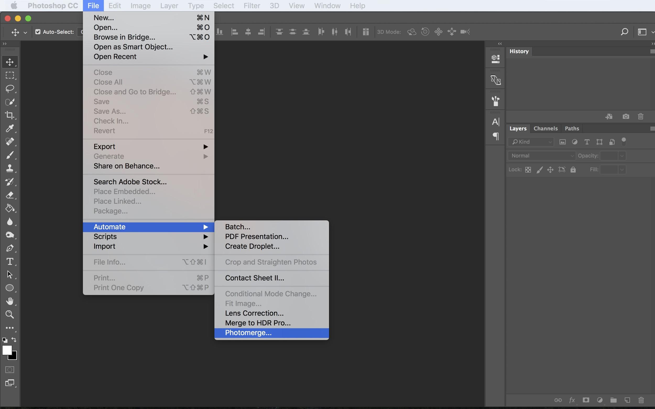This screenshot has height=409, width=655.
Task: Open the Kind filter dropdown
Action: pos(531,142)
